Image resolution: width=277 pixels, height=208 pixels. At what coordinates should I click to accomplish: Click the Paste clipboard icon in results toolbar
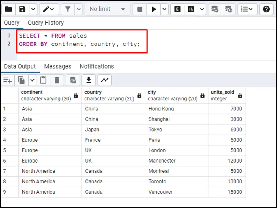click(43, 80)
